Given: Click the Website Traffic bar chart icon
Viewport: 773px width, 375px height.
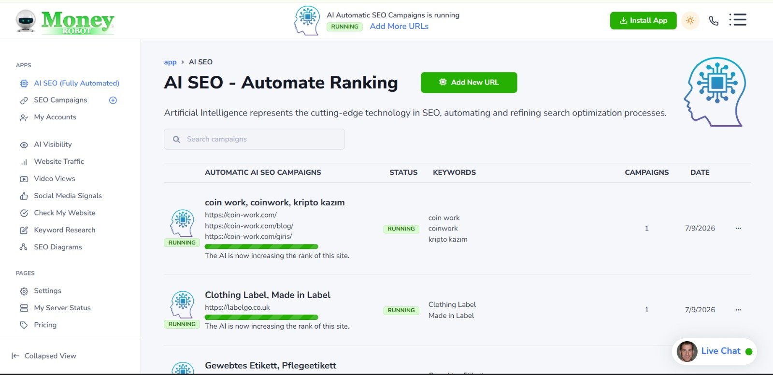Looking at the screenshot, I should [24, 162].
